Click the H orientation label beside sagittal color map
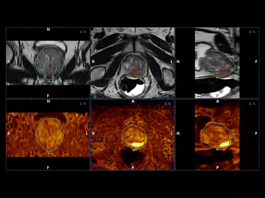 click(178, 134)
